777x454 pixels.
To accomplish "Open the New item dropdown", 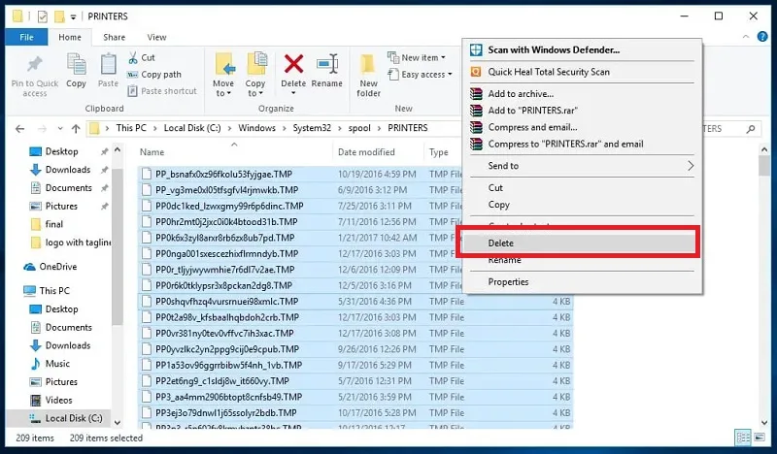I will click(417, 57).
